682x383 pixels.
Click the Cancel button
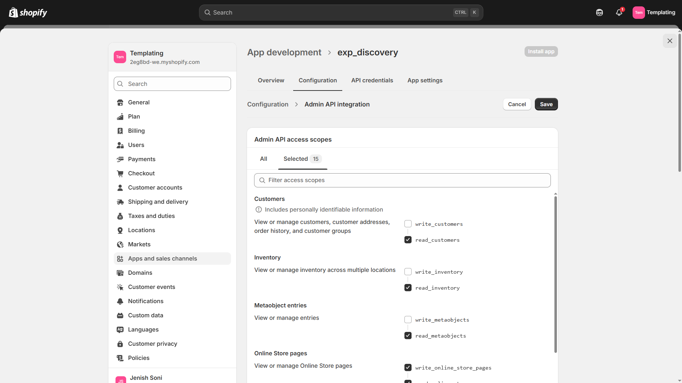click(x=517, y=104)
